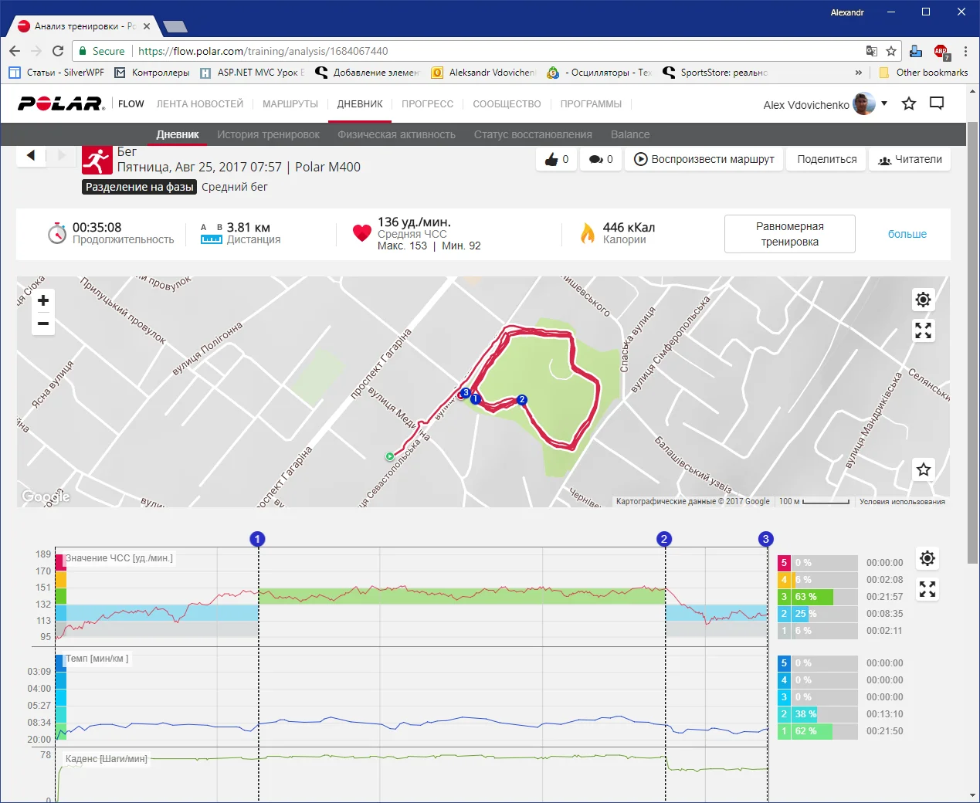Image resolution: width=980 pixels, height=803 pixels.
Task: Go to previous training with left arrow
Action: (31, 155)
